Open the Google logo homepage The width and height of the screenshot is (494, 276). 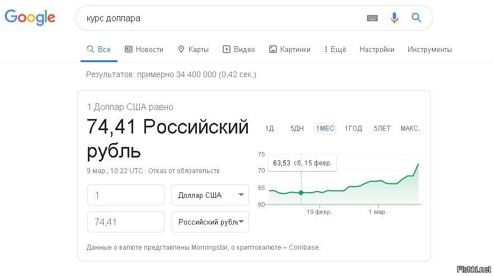click(x=30, y=17)
